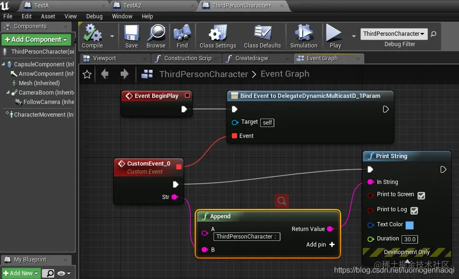This screenshot has height=279, width=459.
Task: Open the Window menu
Action: pos(122,16)
